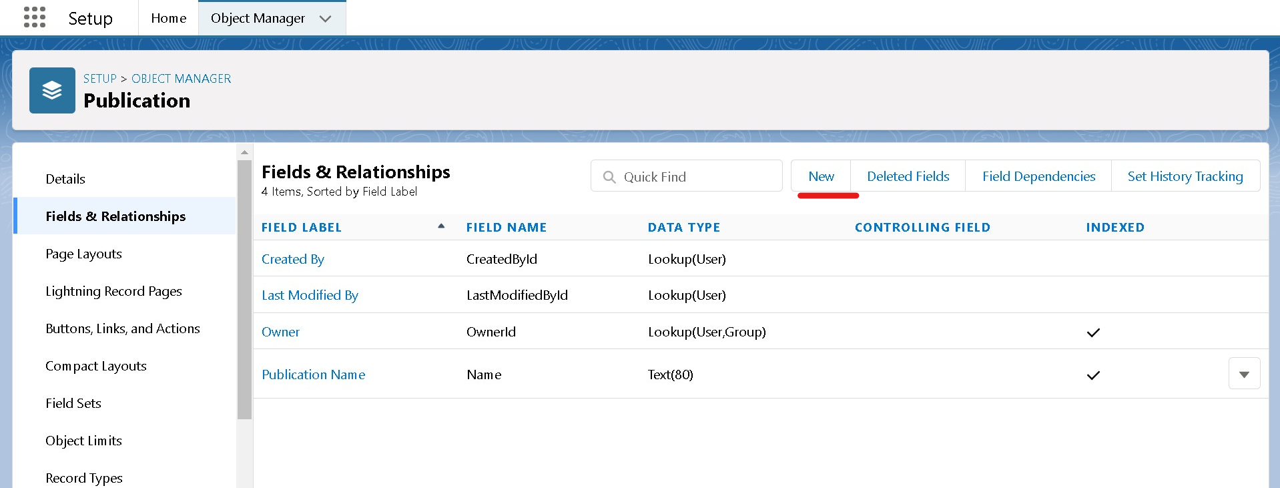1280x488 pixels.
Task: Click the Quick Find magnifier icon
Action: pos(609,177)
